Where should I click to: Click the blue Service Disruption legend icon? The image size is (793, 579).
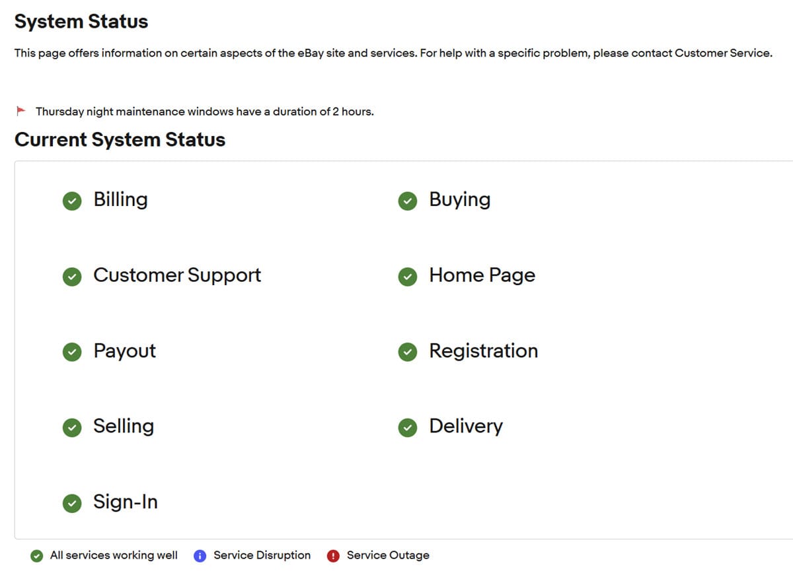coord(200,556)
